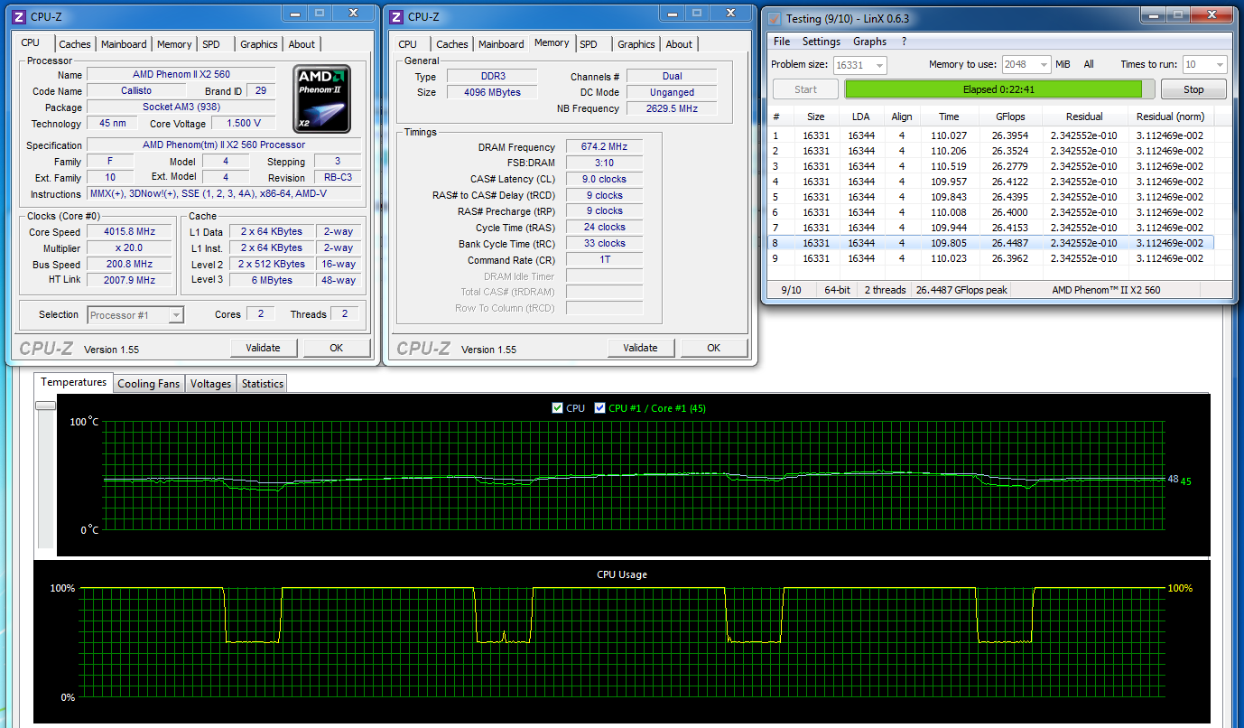This screenshot has height=728, width=1244.
Task: Click the left CPU-Z window's title bar icon
Action: 19,16
